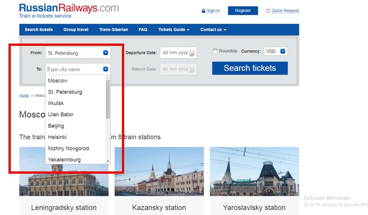Click the big Search tickets button
The width and height of the screenshot is (368, 215).
click(x=250, y=68)
